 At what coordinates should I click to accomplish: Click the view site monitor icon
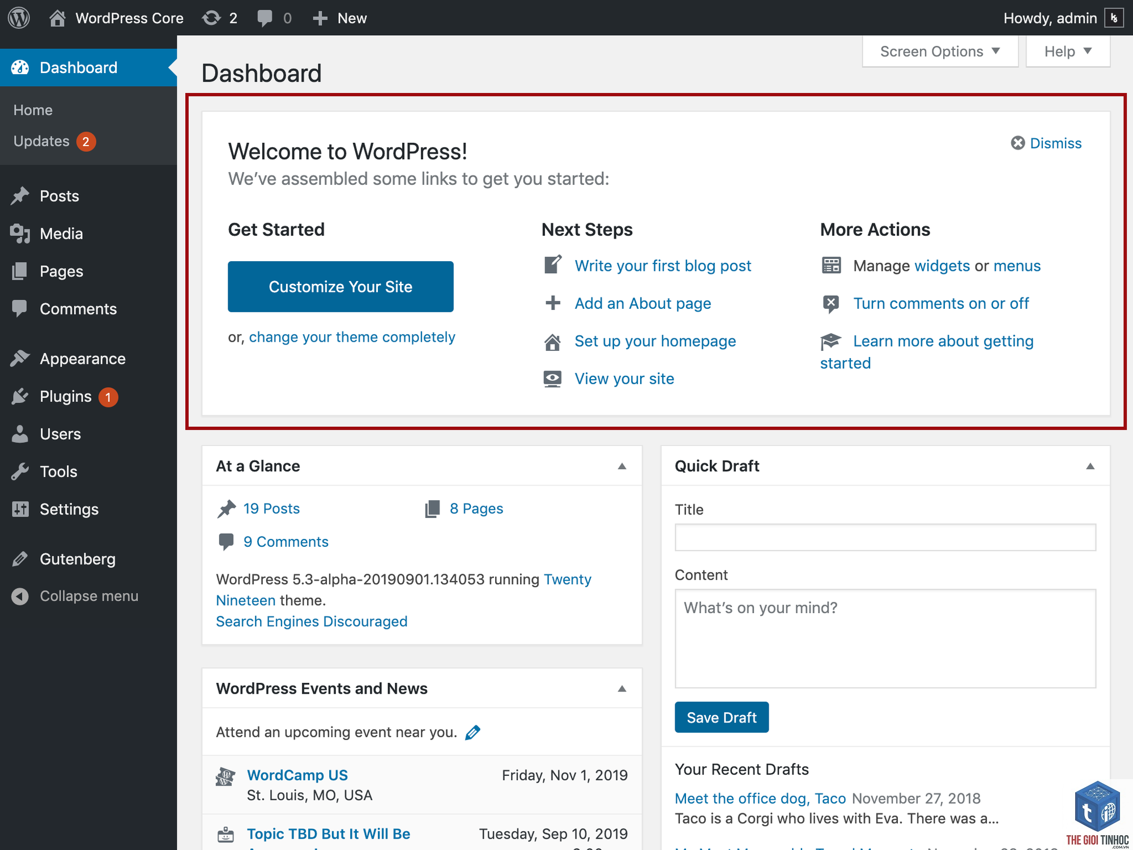[553, 379]
